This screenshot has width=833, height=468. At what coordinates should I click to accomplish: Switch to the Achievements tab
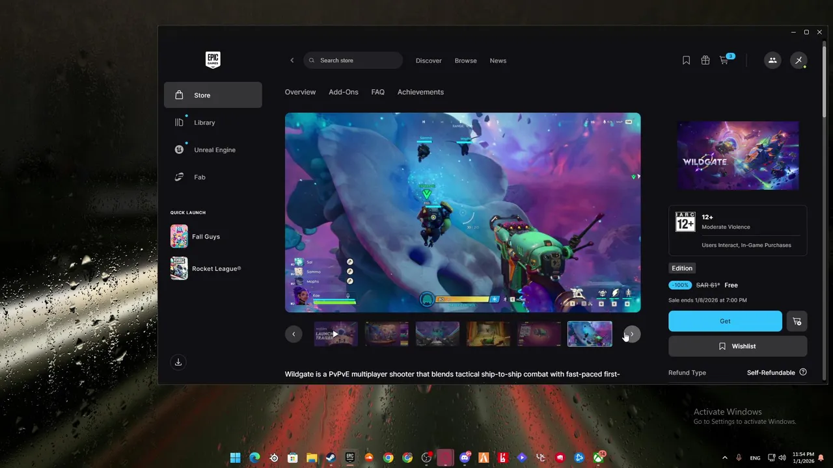pyautogui.click(x=420, y=92)
